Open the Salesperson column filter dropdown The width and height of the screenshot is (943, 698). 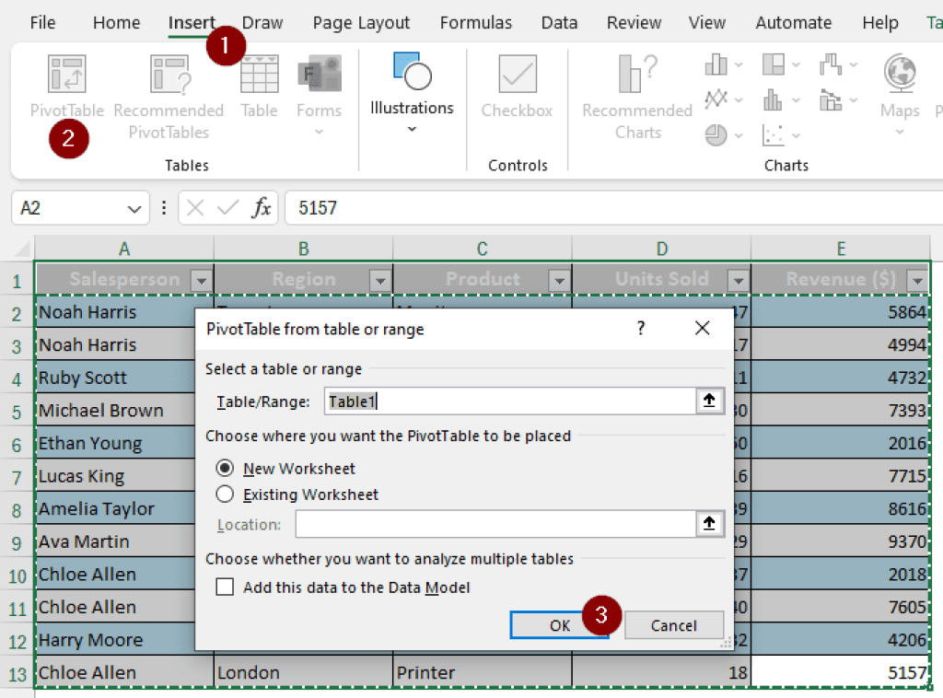click(x=199, y=279)
